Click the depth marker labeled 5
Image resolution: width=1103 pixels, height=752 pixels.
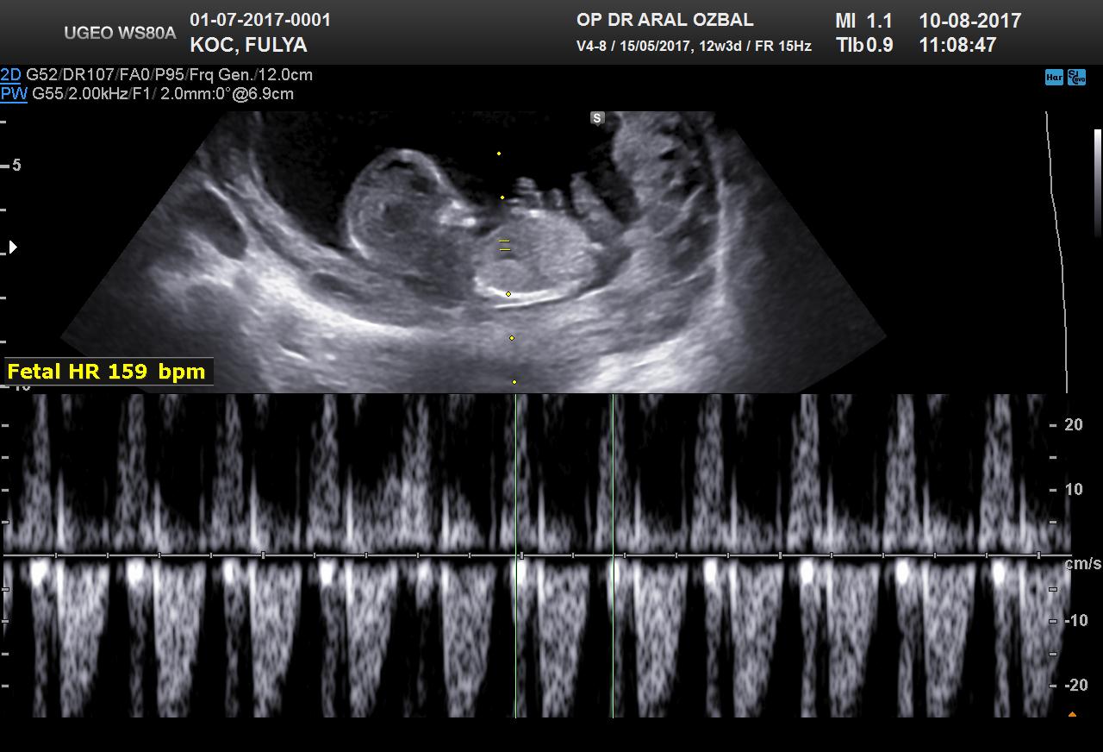pos(16,165)
